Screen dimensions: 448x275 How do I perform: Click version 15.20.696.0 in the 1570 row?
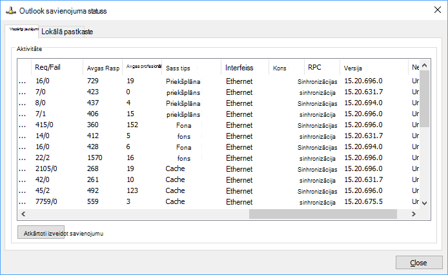363,158
